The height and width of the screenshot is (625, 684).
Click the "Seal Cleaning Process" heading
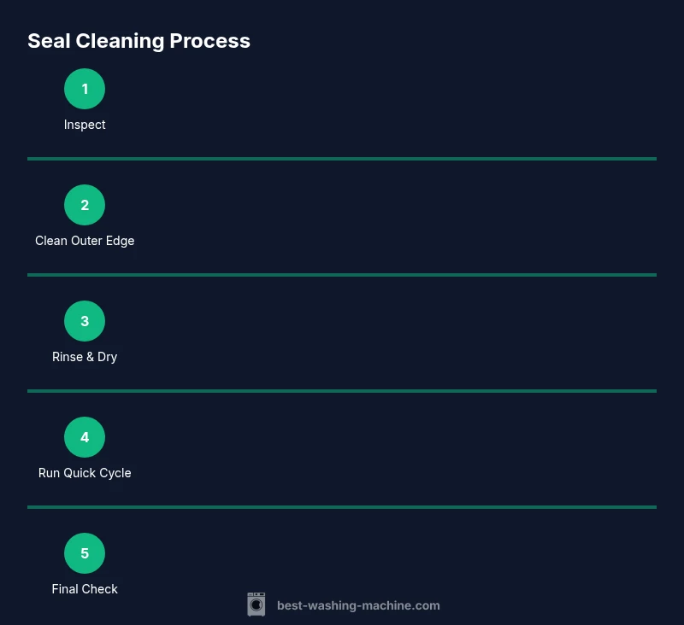click(139, 41)
